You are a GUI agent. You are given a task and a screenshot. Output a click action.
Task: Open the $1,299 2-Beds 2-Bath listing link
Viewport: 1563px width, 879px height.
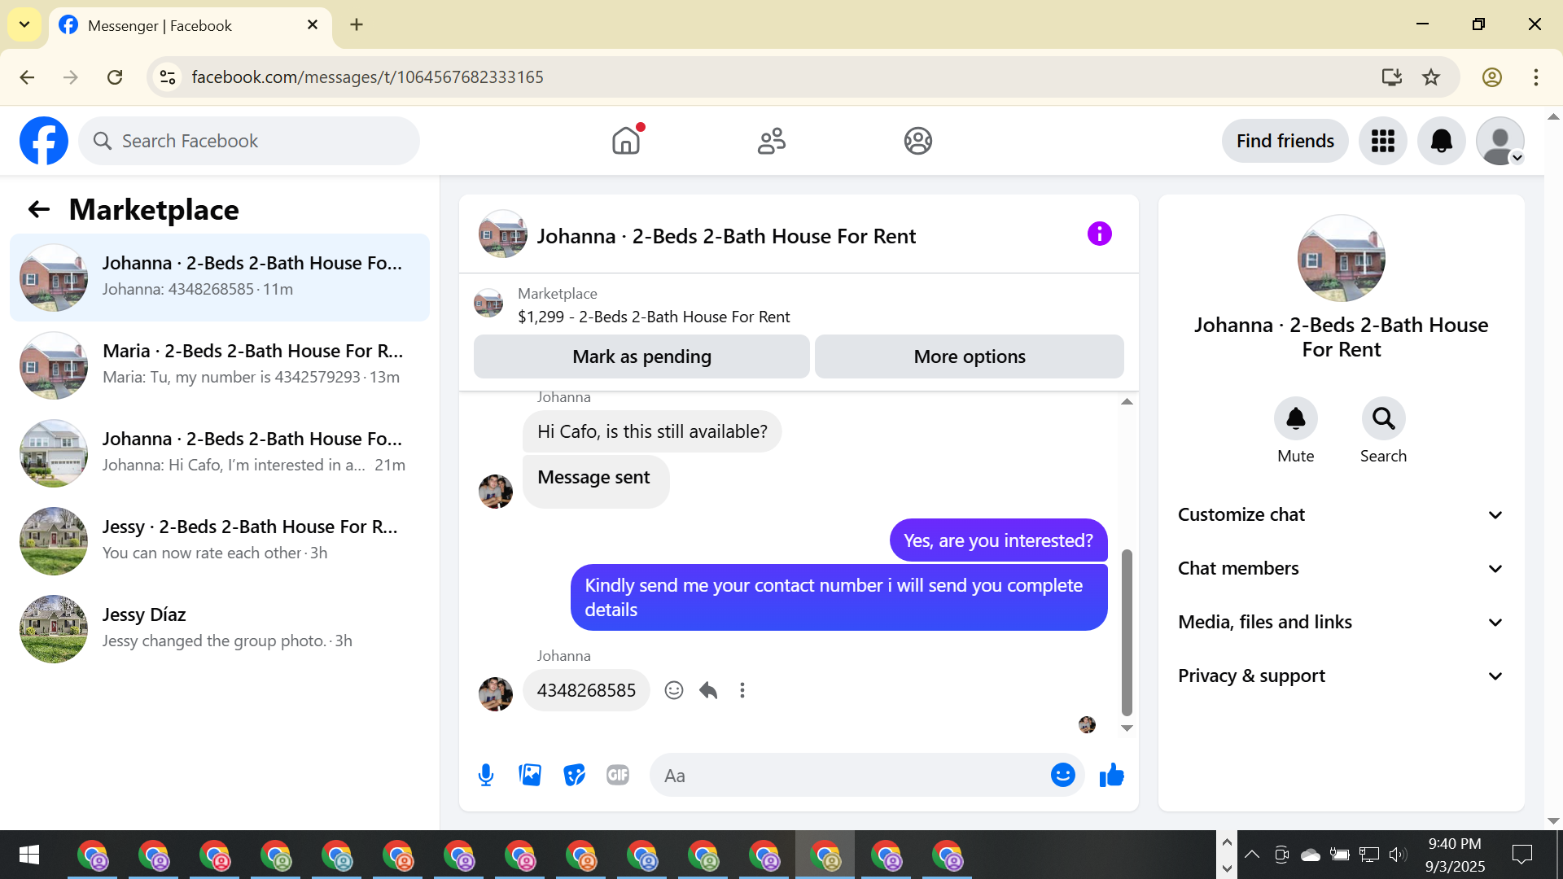pyautogui.click(x=654, y=317)
